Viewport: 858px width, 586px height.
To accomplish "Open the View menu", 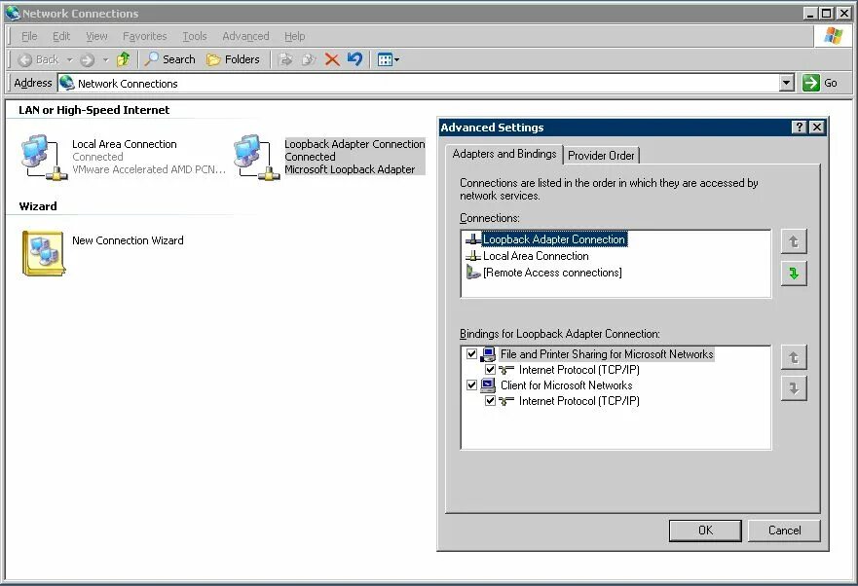I will (96, 36).
